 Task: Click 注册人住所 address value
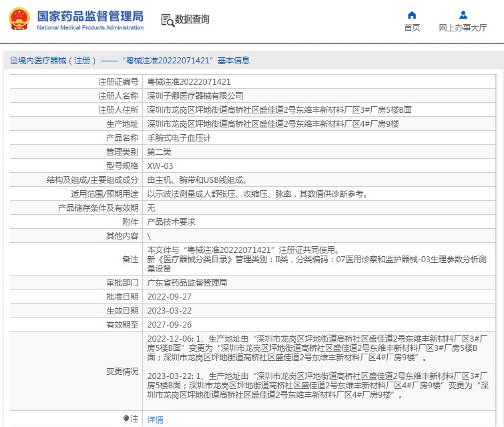(x=279, y=110)
